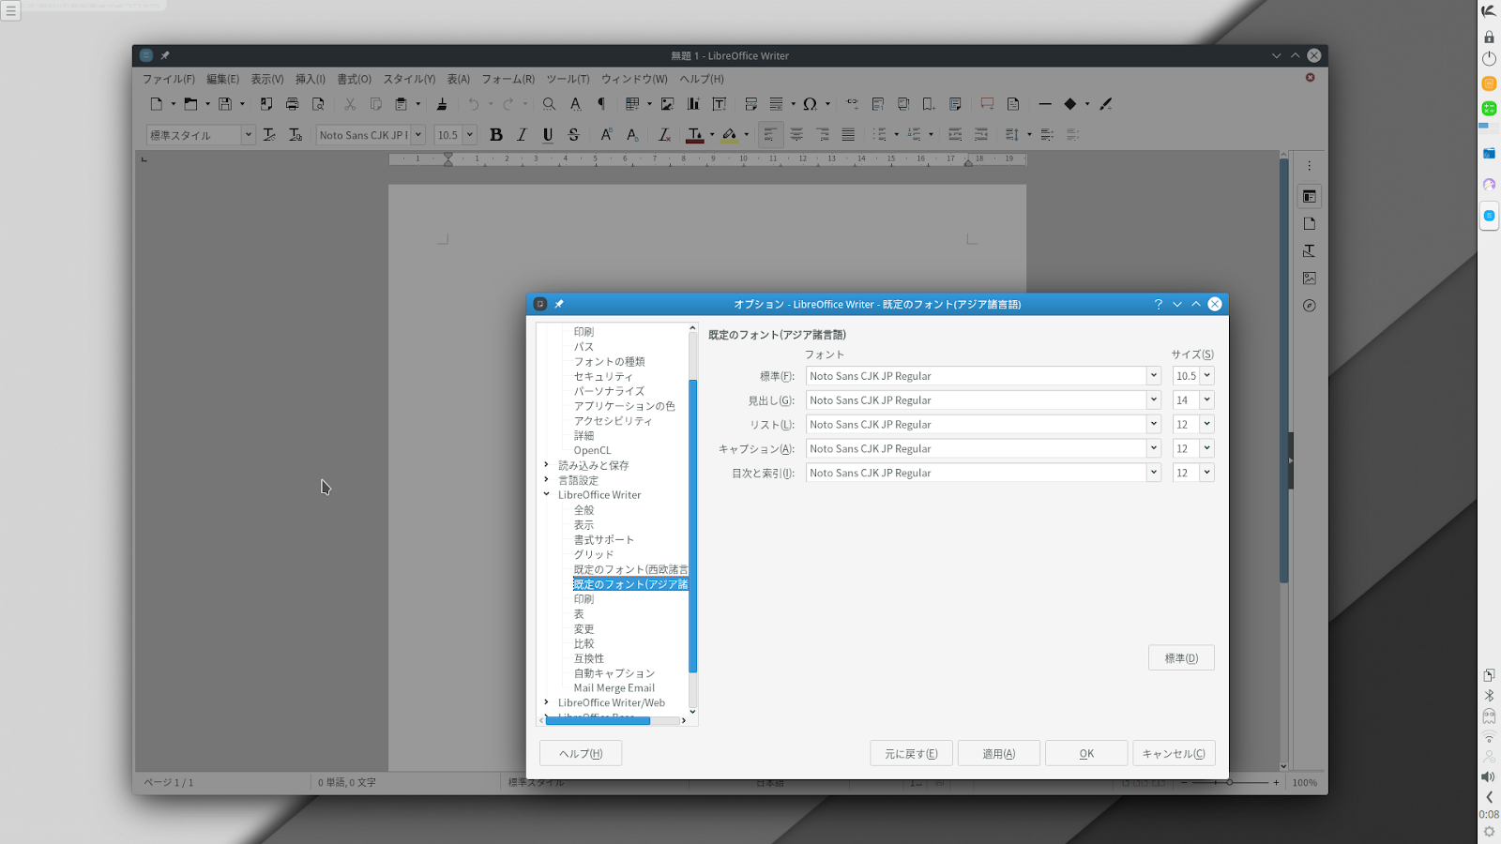The image size is (1501, 844).
Task: Open the ヘルプ(H) menu
Action: [702, 80]
